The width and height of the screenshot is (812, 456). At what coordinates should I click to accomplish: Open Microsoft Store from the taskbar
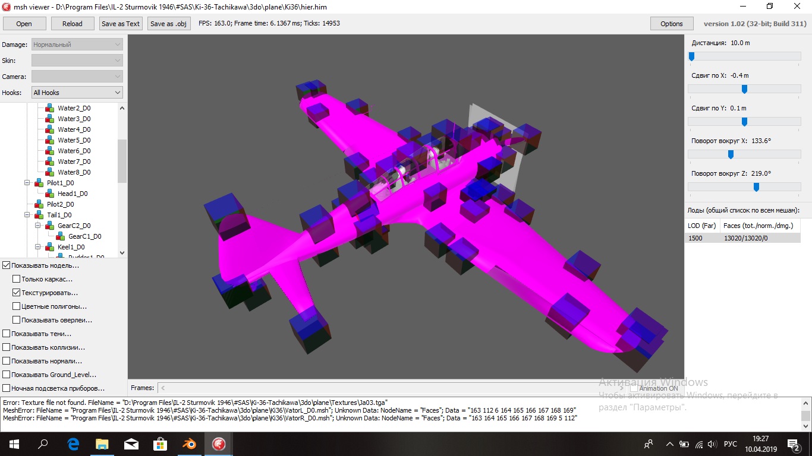click(160, 444)
